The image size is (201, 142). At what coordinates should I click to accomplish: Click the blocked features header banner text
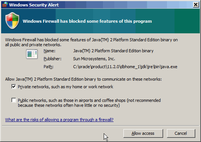[87, 21]
